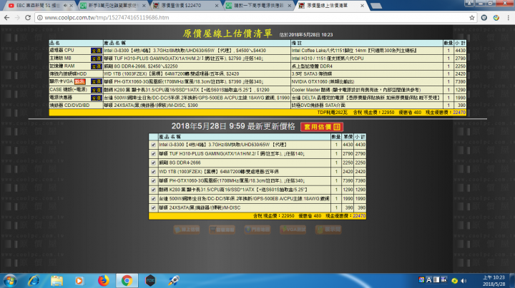Click the red 套用估價 button
Viewport: 515px width, 288px height.
point(322,127)
